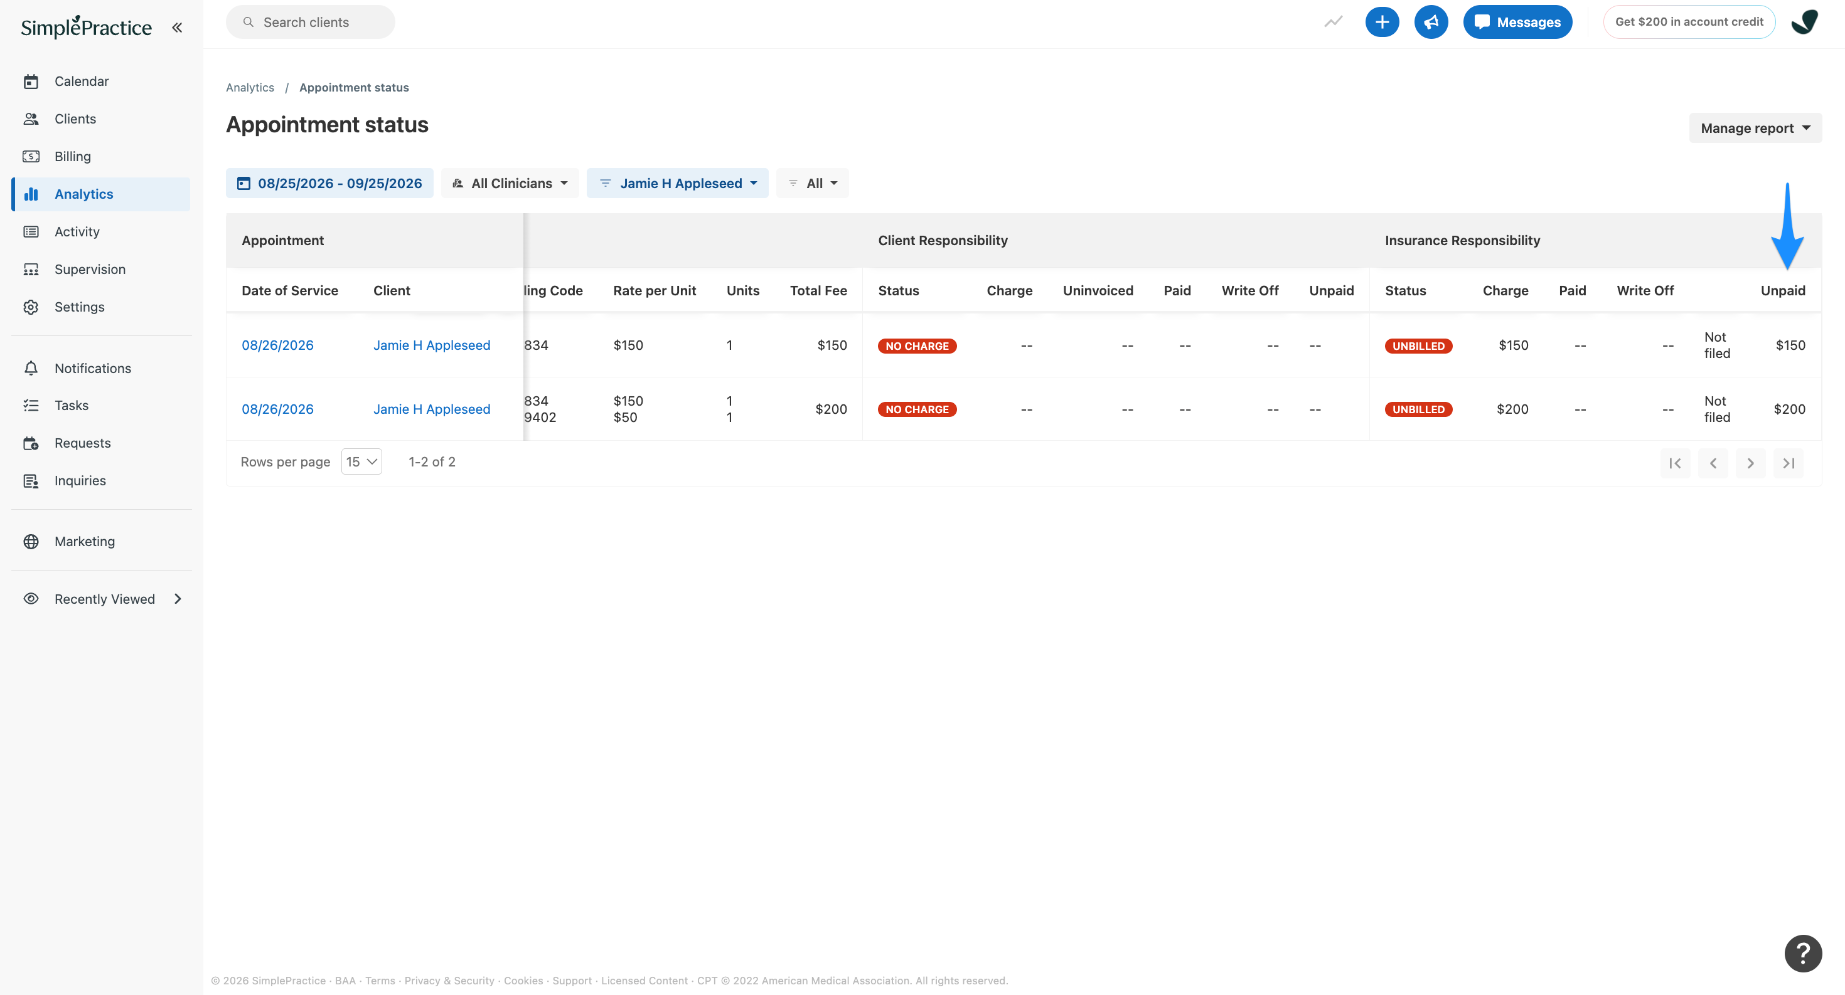
Task: Open the analytics trend line icon in the top bar
Action: (1333, 22)
